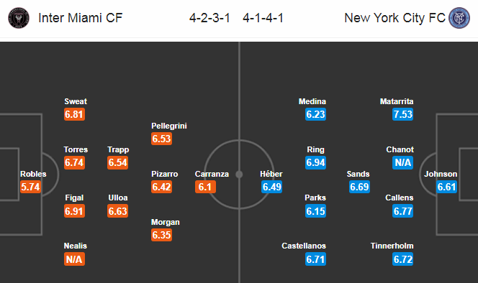The height and width of the screenshot is (283, 478).
Task: Select Robles' 5.74 rating badge
Action: (x=30, y=187)
